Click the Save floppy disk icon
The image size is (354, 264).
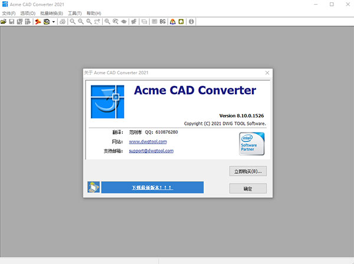point(12,22)
